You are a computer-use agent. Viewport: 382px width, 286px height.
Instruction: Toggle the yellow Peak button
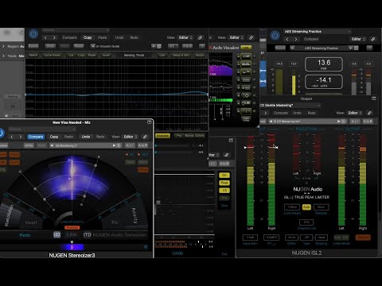point(224,183)
